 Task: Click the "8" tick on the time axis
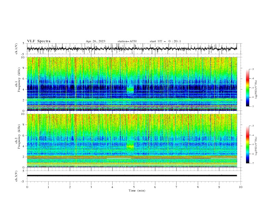[x=198, y=187]
